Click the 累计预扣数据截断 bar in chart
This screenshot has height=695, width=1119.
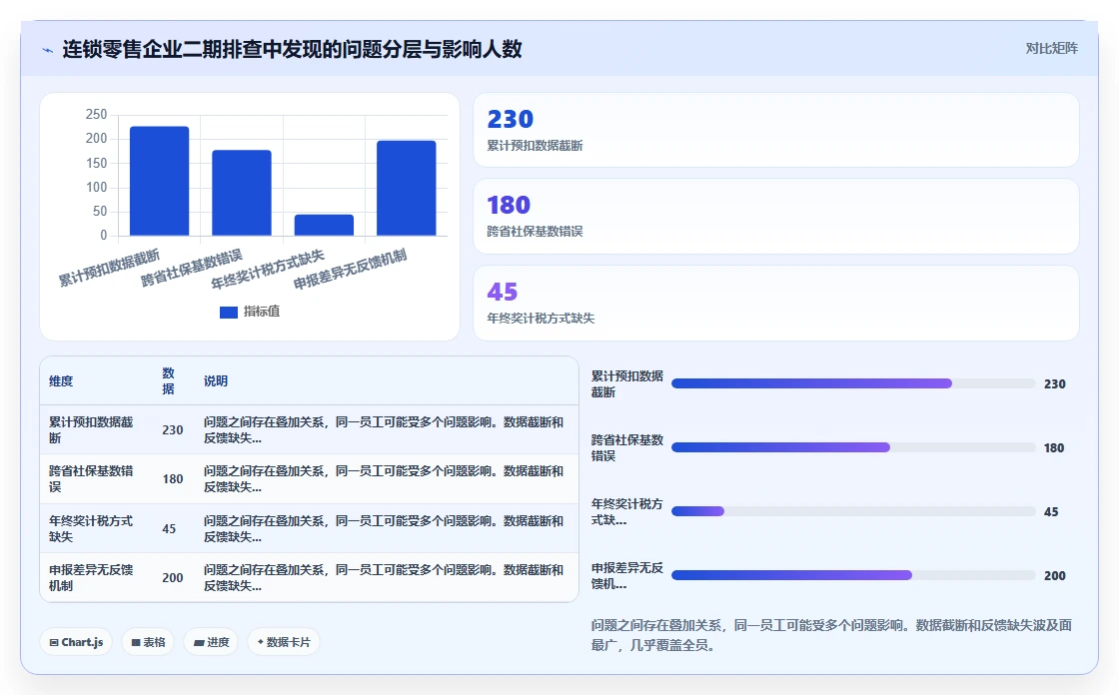[159, 181]
